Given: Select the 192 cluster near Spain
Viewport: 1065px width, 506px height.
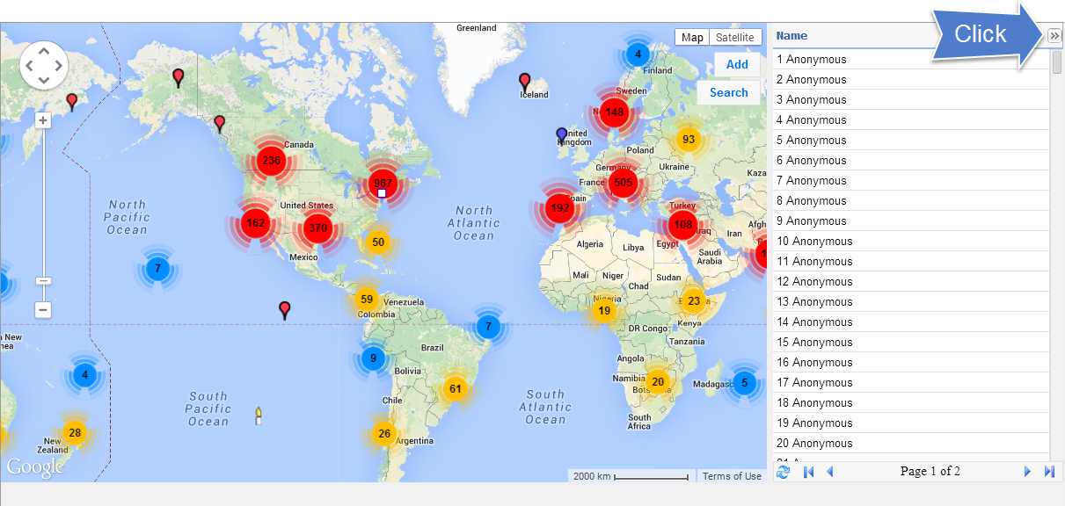Looking at the screenshot, I should point(558,208).
